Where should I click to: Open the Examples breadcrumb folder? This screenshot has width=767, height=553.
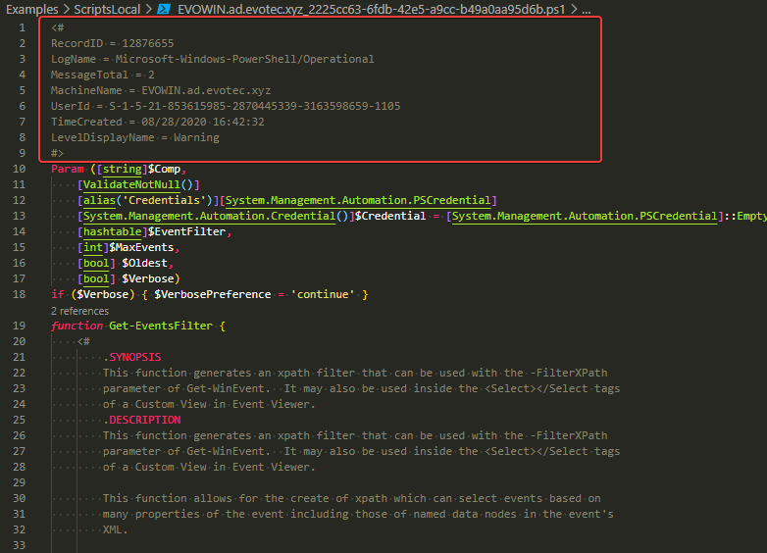point(31,9)
